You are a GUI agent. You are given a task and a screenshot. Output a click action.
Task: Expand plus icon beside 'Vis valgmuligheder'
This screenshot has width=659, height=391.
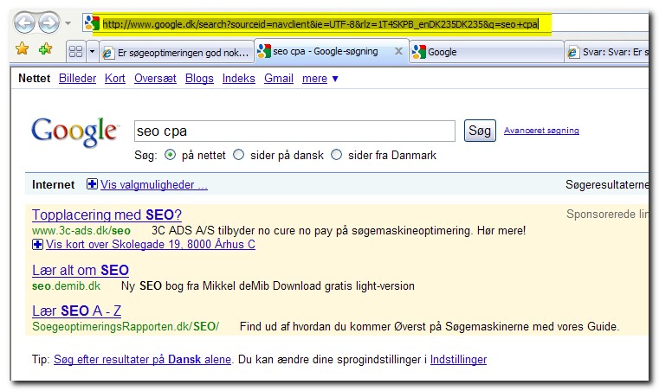click(92, 184)
